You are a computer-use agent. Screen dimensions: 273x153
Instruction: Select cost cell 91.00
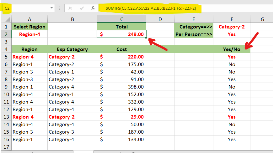pyautogui.click(x=121, y=79)
